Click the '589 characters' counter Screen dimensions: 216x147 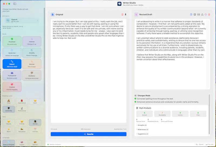[x=86, y=129]
